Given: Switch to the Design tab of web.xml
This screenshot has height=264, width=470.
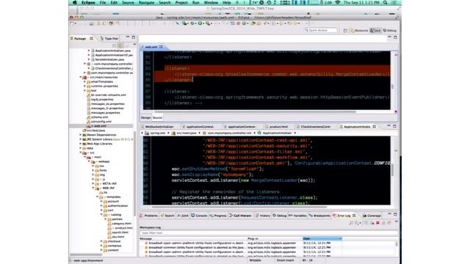Looking at the screenshot, I should [x=146, y=117].
